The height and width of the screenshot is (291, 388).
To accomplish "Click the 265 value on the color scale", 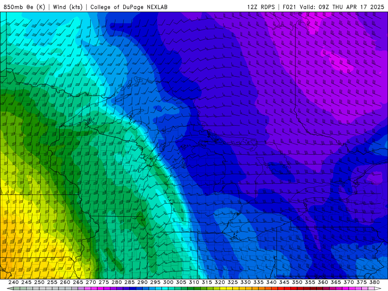I will tap(78, 282).
